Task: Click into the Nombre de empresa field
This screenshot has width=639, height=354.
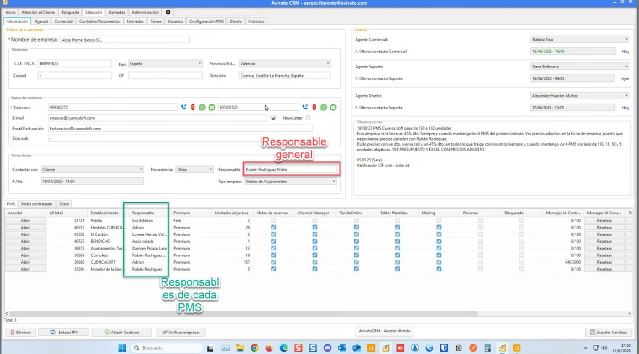Action: (125, 40)
